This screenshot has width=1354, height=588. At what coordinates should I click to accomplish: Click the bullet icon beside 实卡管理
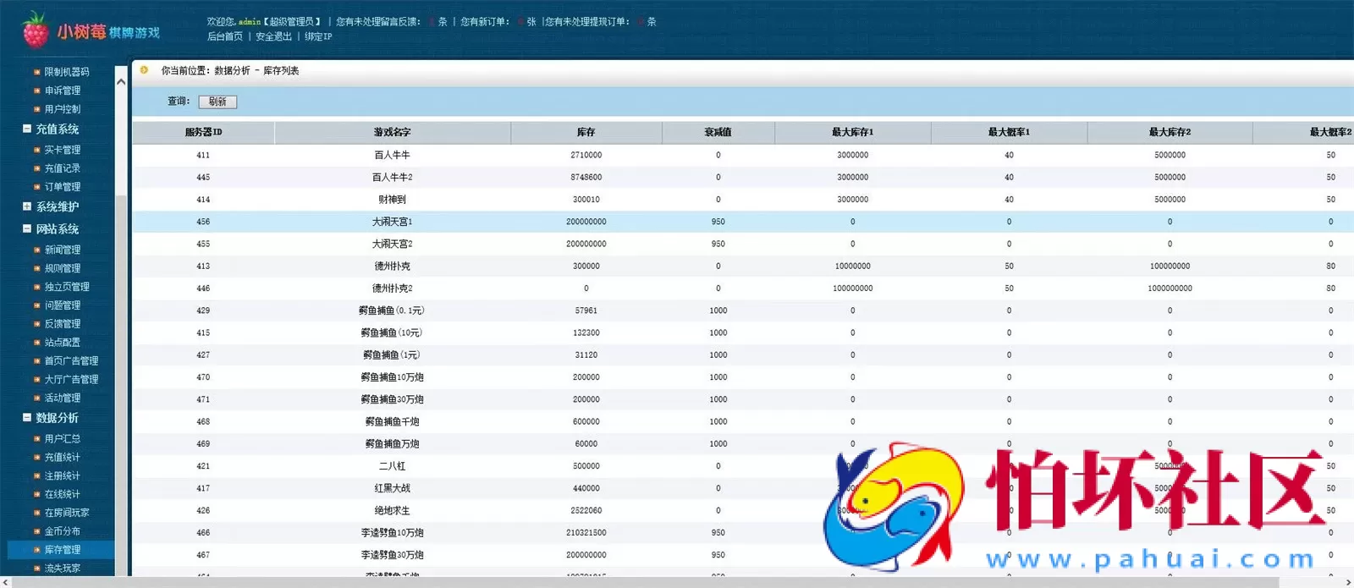pos(36,150)
